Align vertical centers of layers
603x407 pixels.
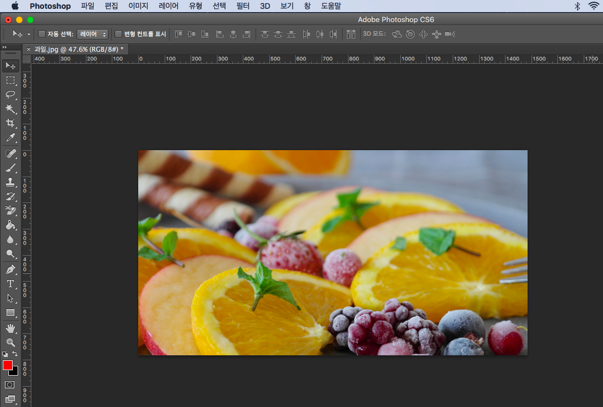tap(192, 34)
